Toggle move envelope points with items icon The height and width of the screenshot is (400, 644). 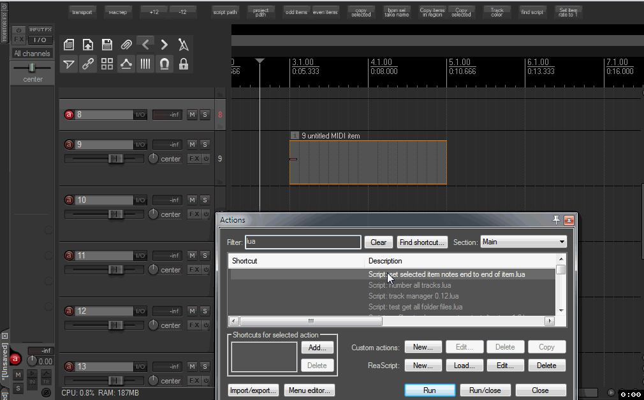click(126, 64)
